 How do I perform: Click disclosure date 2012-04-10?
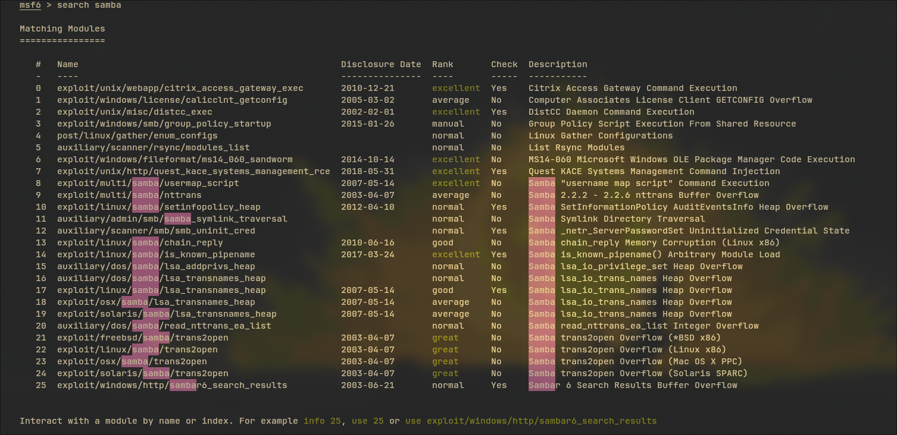click(x=368, y=207)
